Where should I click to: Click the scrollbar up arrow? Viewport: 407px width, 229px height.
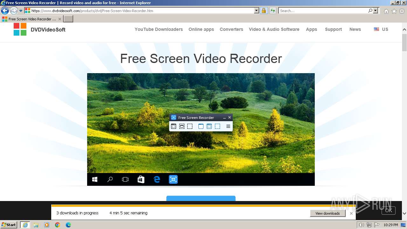[404, 30]
